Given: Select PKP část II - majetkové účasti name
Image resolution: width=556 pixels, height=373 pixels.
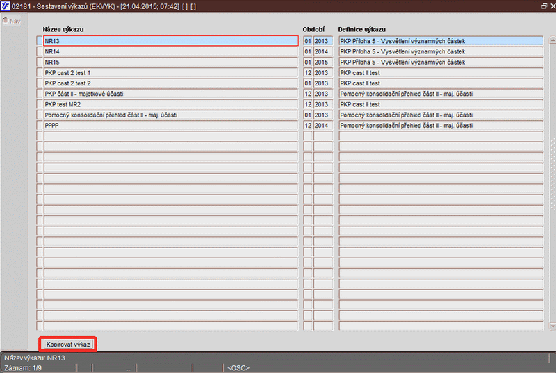Looking at the screenshot, I should [170, 94].
